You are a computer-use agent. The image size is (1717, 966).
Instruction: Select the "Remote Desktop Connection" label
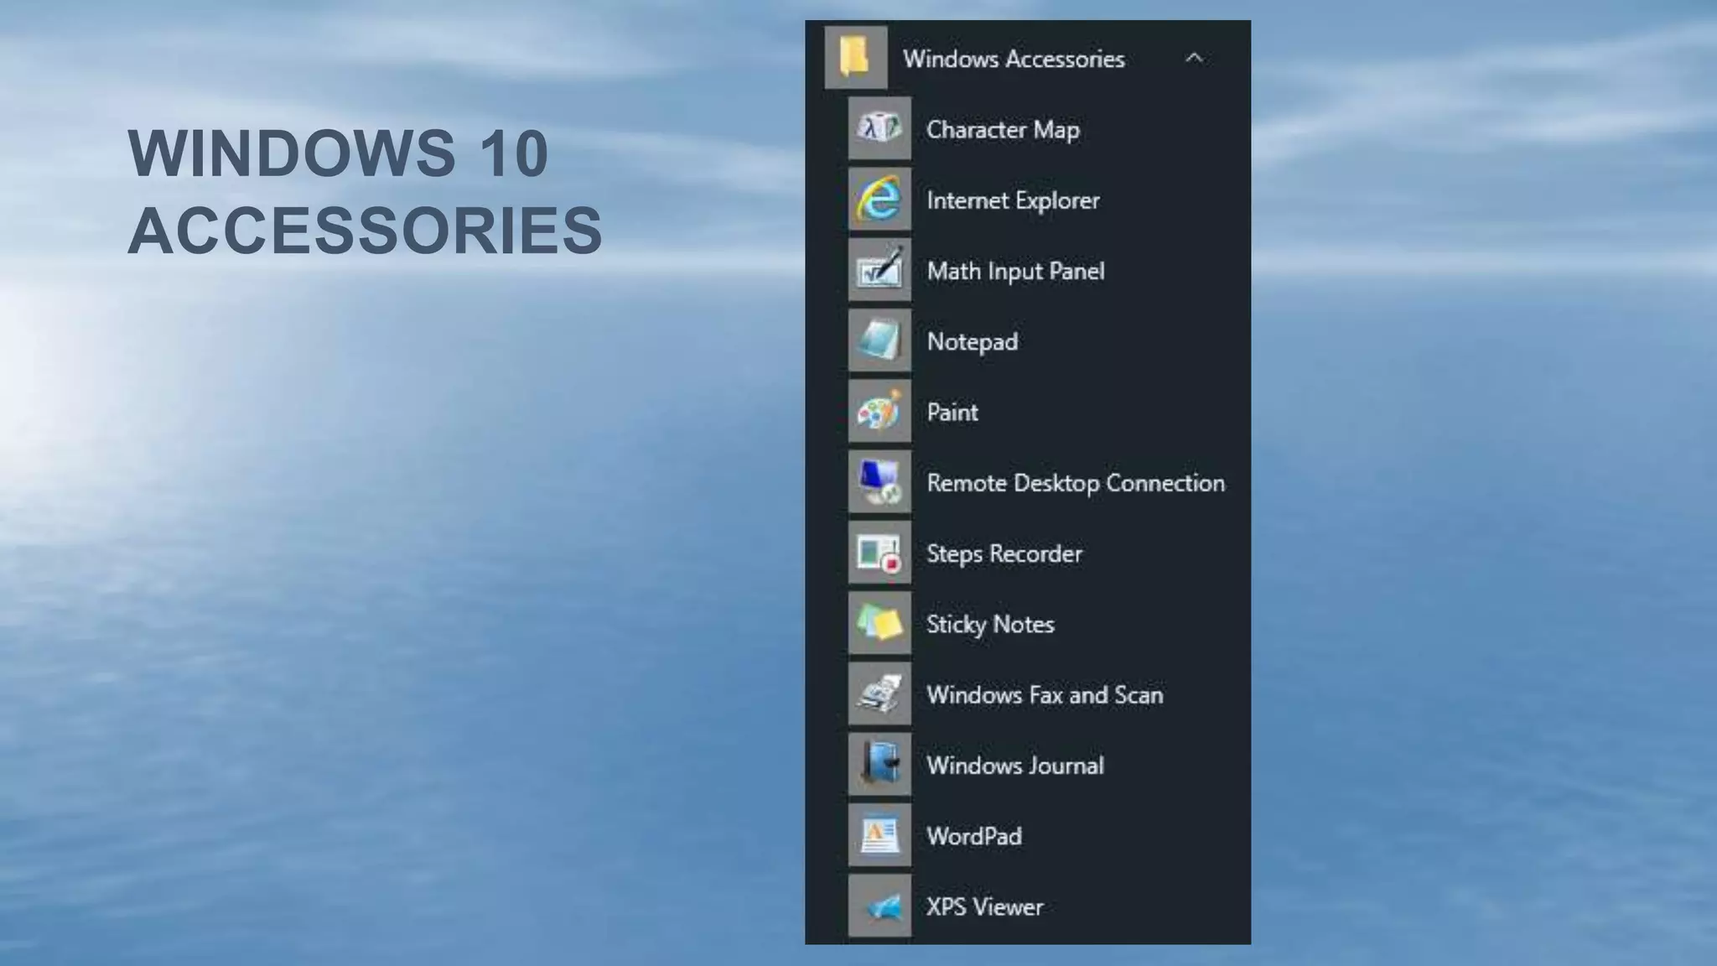pos(1076,483)
